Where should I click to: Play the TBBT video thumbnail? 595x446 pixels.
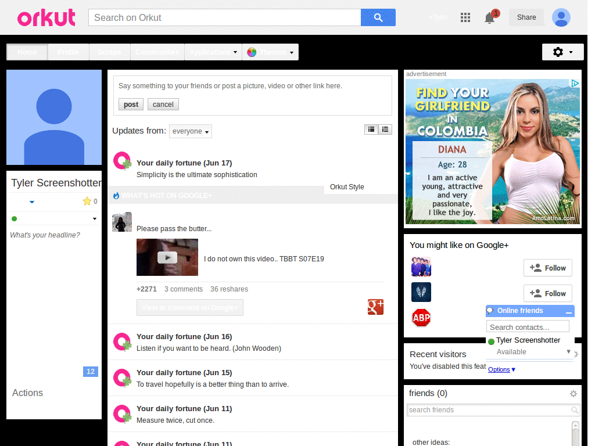(x=167, y=257)
